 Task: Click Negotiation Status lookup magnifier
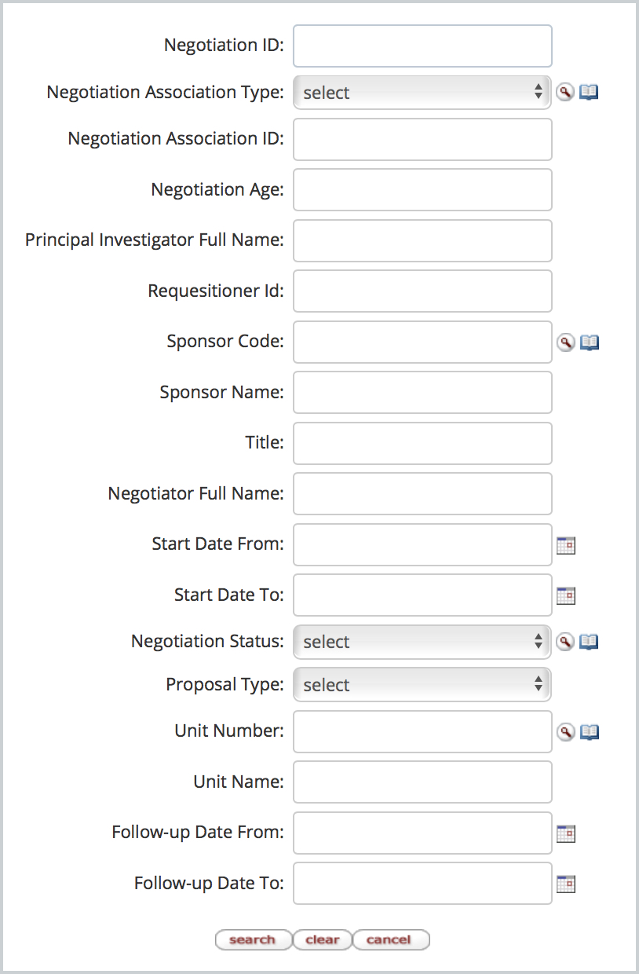[564, 642]
